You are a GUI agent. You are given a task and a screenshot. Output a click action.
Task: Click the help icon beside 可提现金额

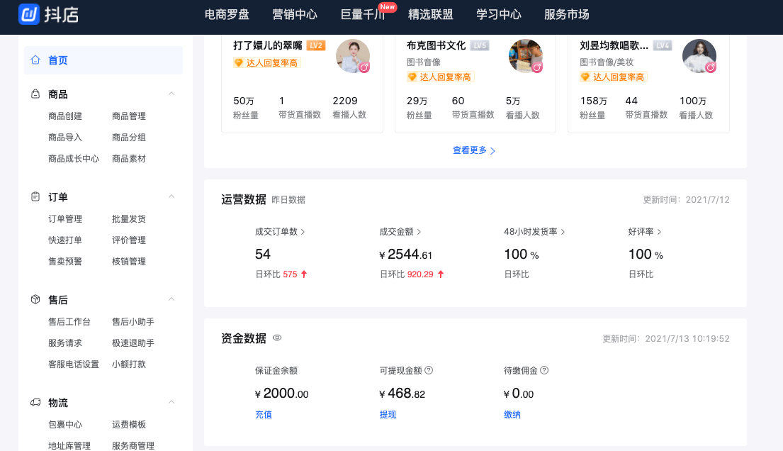tap(429, 370)
